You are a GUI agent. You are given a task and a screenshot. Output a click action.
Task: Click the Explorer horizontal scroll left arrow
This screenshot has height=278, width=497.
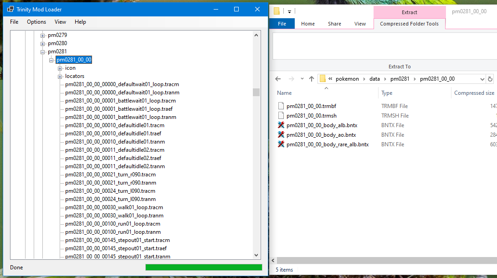(273, 261)
